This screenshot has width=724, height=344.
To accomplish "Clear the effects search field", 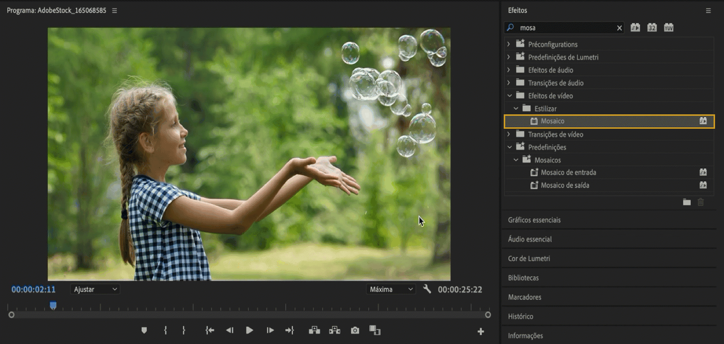I will pyautogui.click(x=620, y=28).
